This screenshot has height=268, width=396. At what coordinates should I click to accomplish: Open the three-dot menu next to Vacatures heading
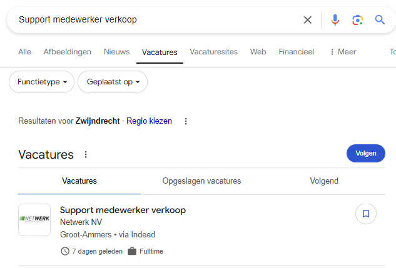click(86, 154)
